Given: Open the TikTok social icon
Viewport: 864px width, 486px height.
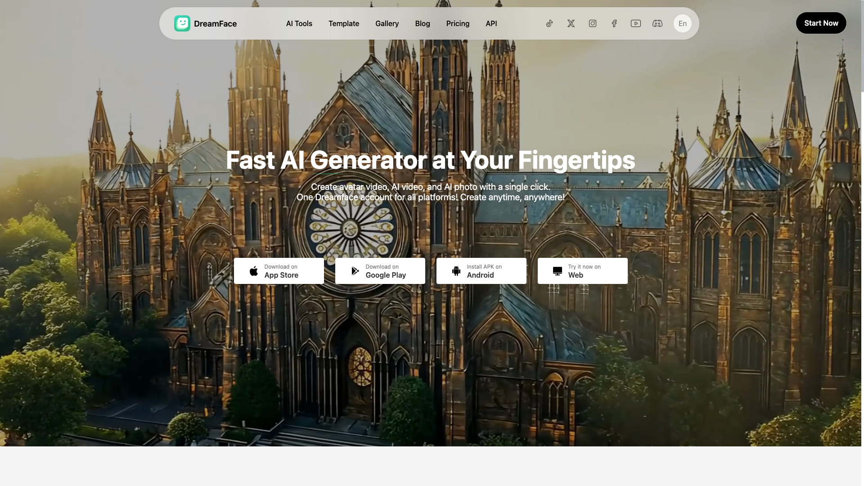Looking at the screenshot, I should tap(549, 23).
